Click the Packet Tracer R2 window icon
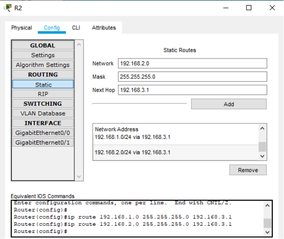This screenshot has width=284, height=239. 7,8
